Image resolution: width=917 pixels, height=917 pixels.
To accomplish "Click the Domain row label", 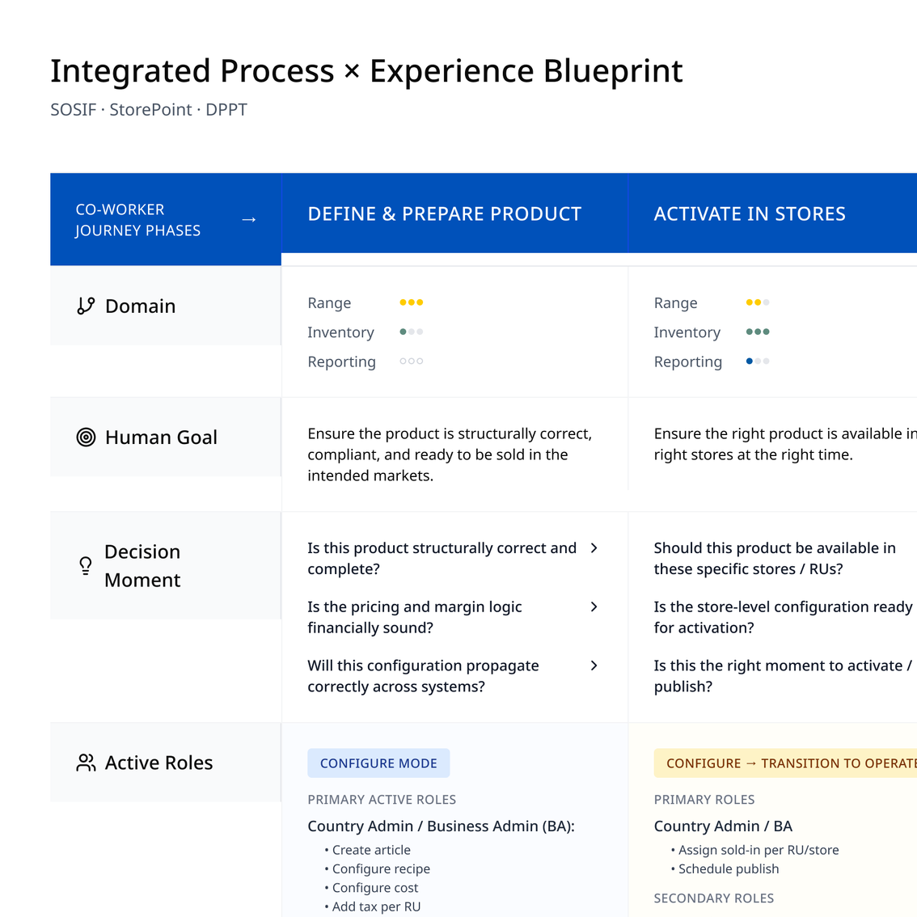I will pyautogui.click(x=141, y=306).
